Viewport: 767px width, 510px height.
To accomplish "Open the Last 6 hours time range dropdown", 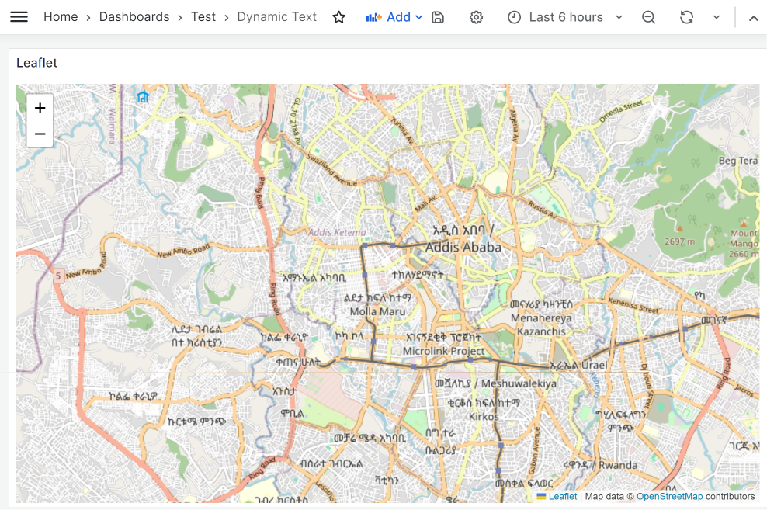I will [565, 16].
